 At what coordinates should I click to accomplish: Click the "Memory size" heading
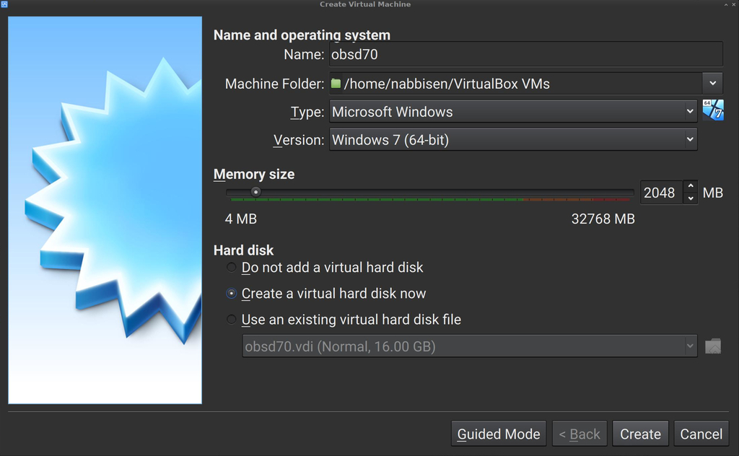254,175
